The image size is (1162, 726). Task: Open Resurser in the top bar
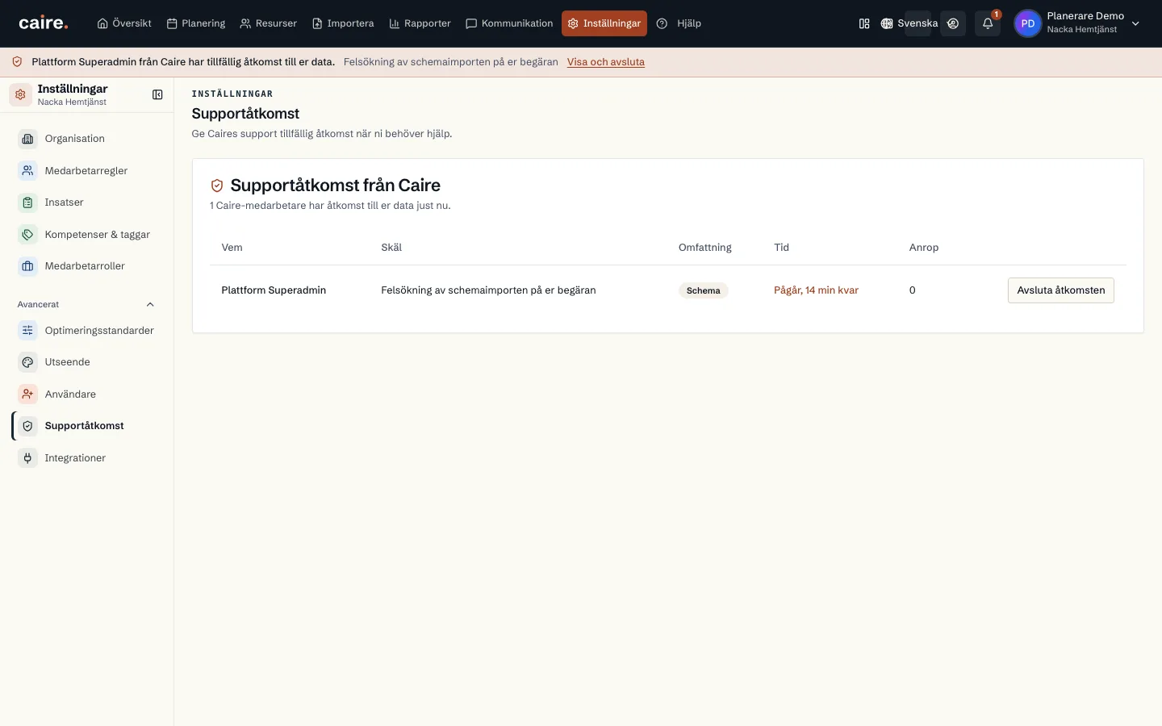coord(269,23)
